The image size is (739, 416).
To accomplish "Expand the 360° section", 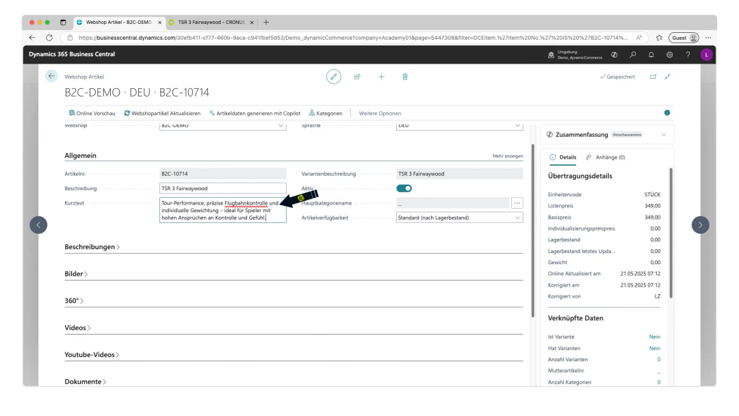I will coord(74,300).
